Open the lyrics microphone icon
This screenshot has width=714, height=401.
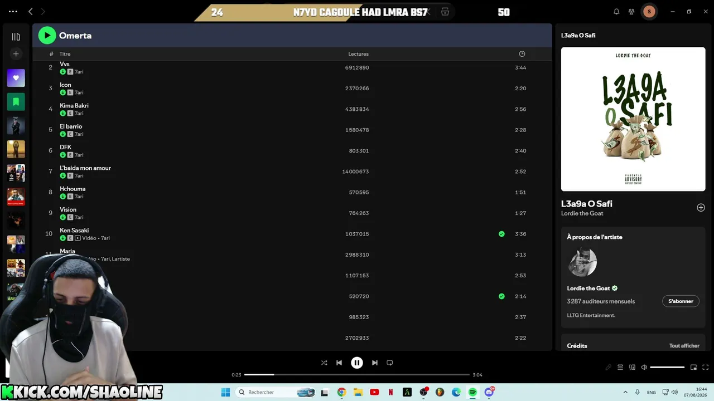(x=609, y=368)
